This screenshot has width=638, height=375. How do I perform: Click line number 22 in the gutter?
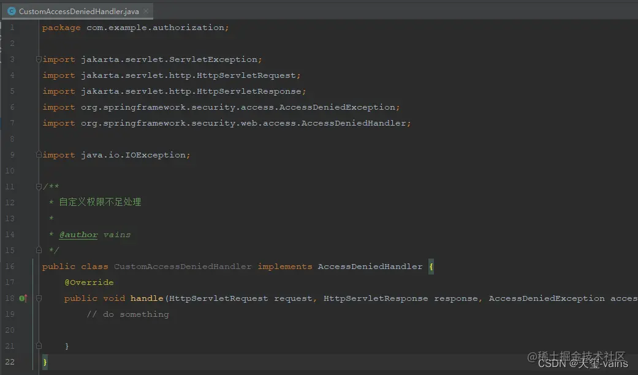click(x=10, y=362)
